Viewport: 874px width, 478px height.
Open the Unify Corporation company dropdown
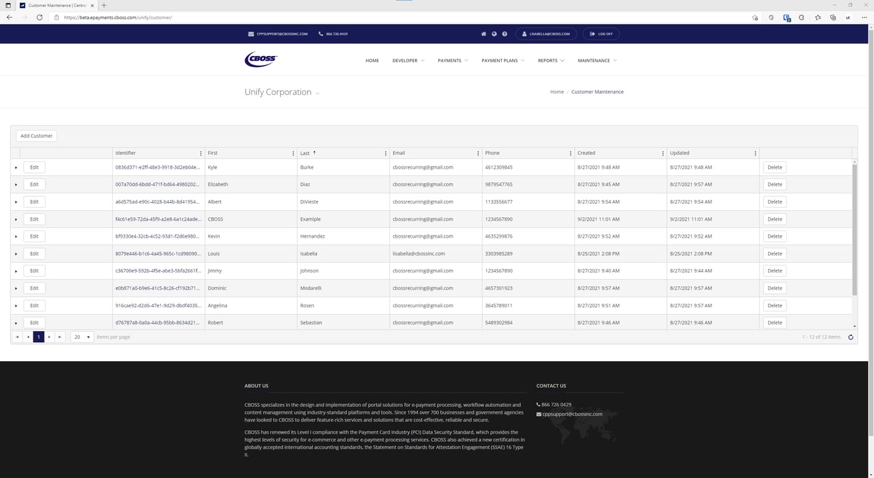coord(317,93)
